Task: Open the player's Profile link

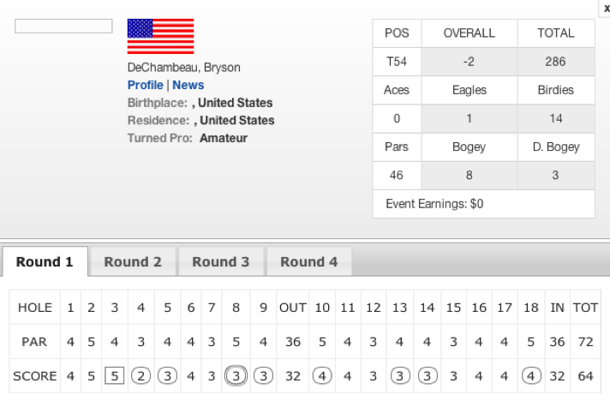Action: [x=146, y=85]
